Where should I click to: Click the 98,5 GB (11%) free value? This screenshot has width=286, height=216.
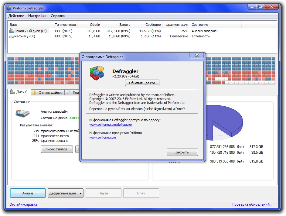(150, 31)
